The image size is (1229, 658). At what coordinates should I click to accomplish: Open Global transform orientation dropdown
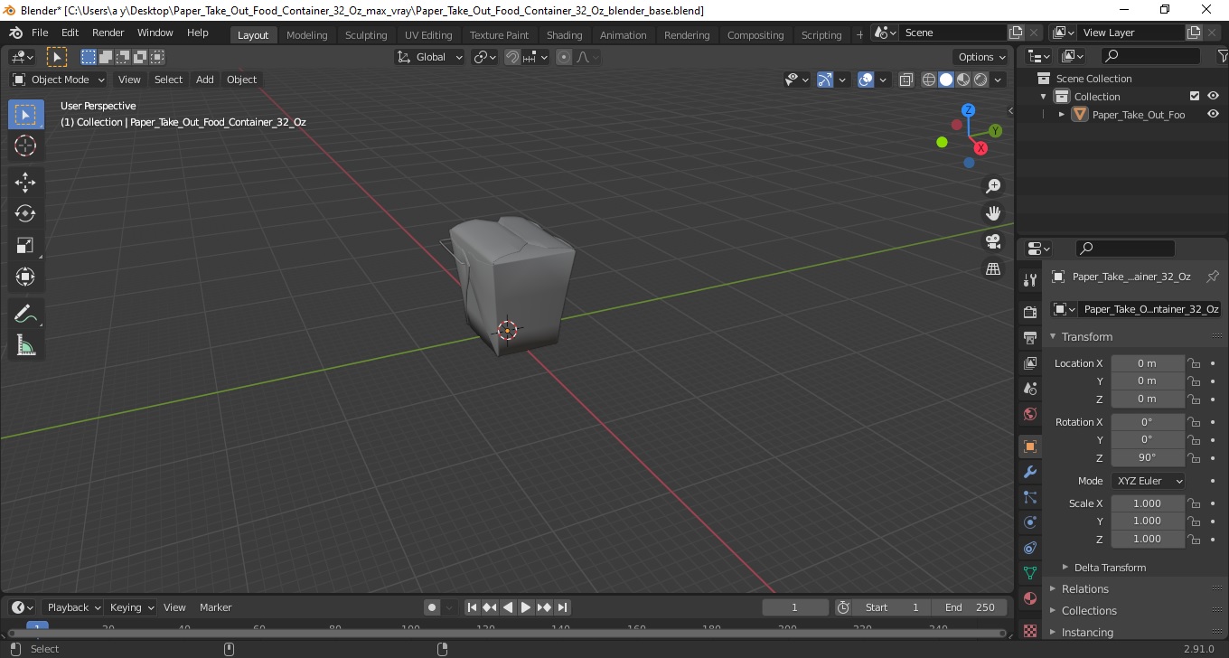coord(430,57)
